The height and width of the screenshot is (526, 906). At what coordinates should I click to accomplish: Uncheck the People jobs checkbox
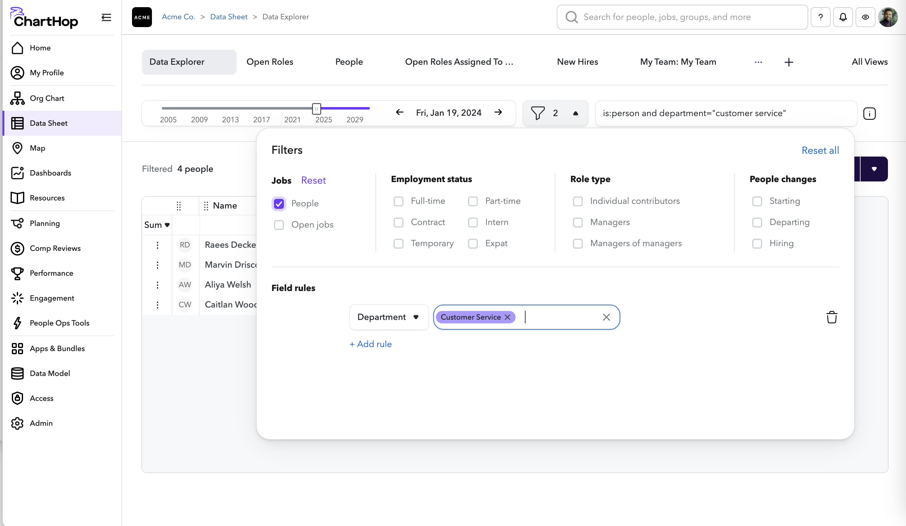(x=279, y=204)
